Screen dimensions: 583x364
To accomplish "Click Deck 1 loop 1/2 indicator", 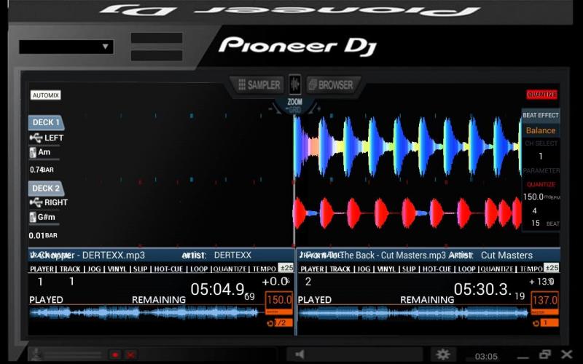I will tap(283, 323).
